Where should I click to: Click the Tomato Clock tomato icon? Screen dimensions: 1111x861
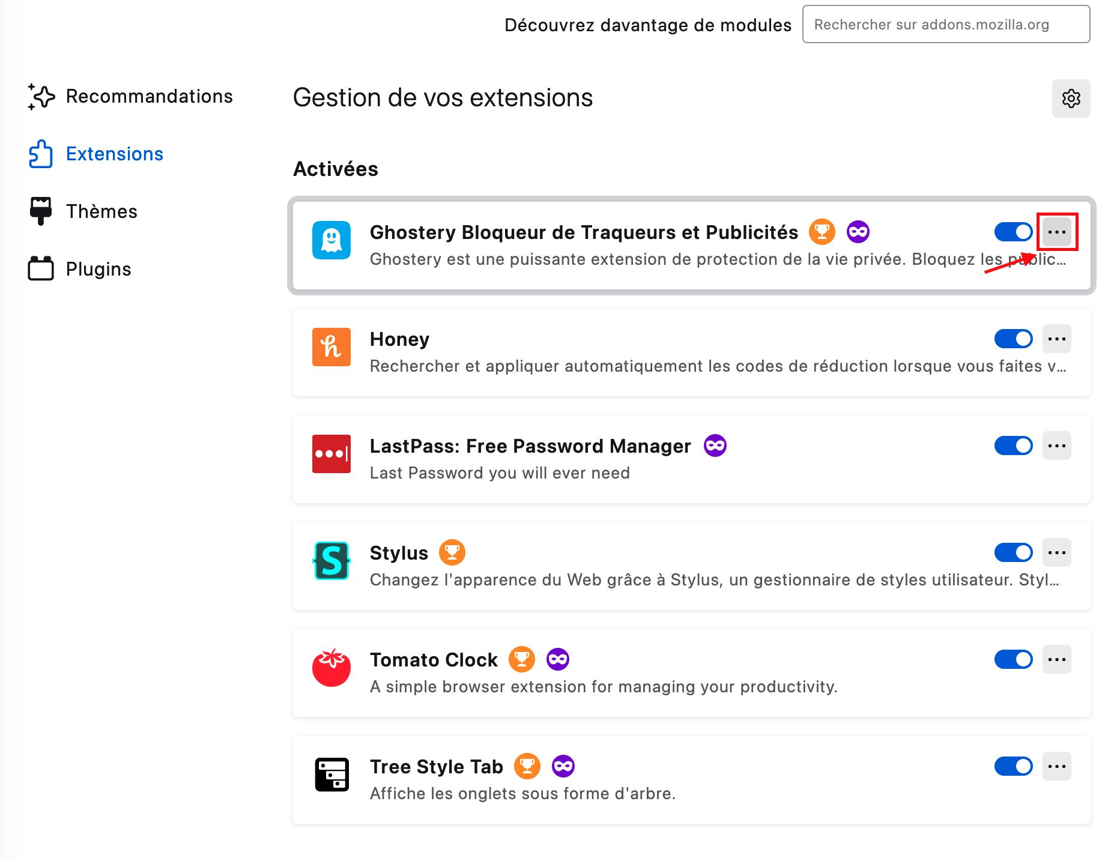331,668
